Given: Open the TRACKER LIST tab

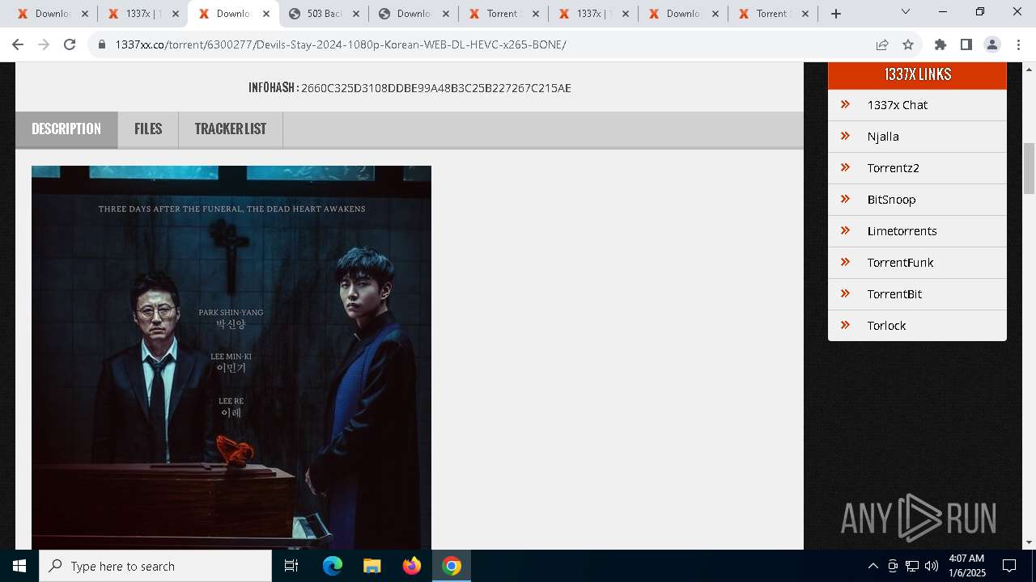Looking at the screenshot, I should click(231, 129).
